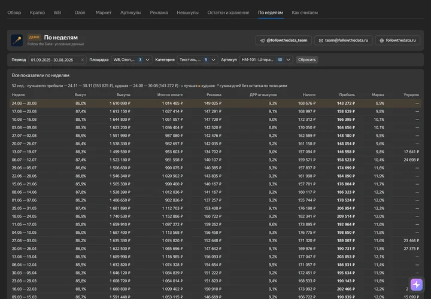The height and width of the screenshot is (299, 431).
Task: Open the @followthedata_team Telegram link
Action: coord(284,40)
